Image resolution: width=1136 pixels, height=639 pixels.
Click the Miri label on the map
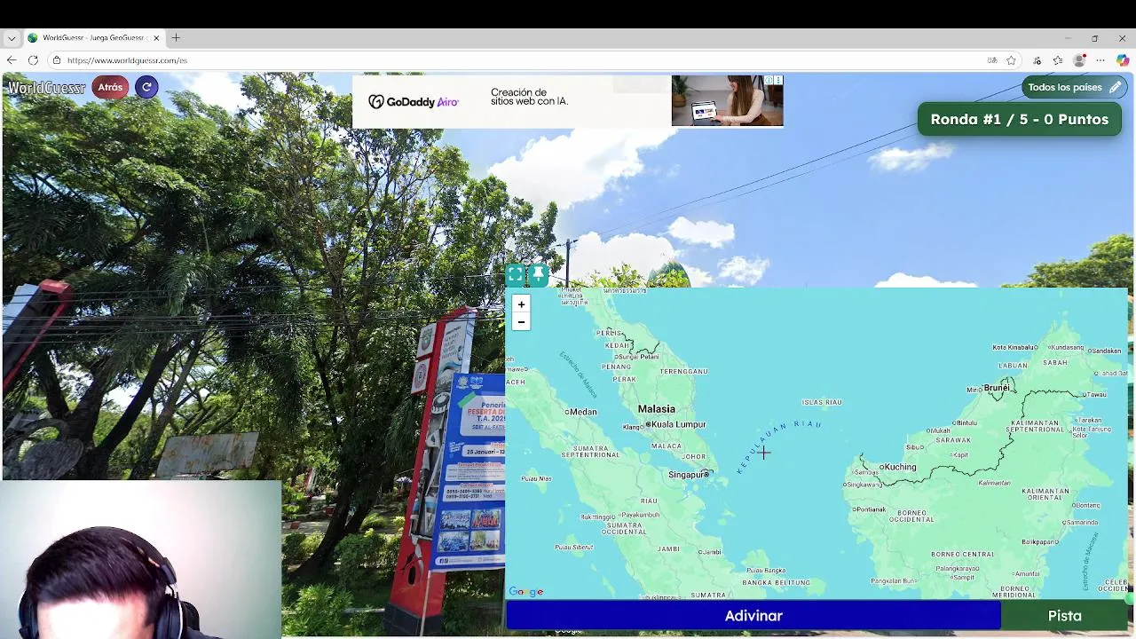[974, 390]
